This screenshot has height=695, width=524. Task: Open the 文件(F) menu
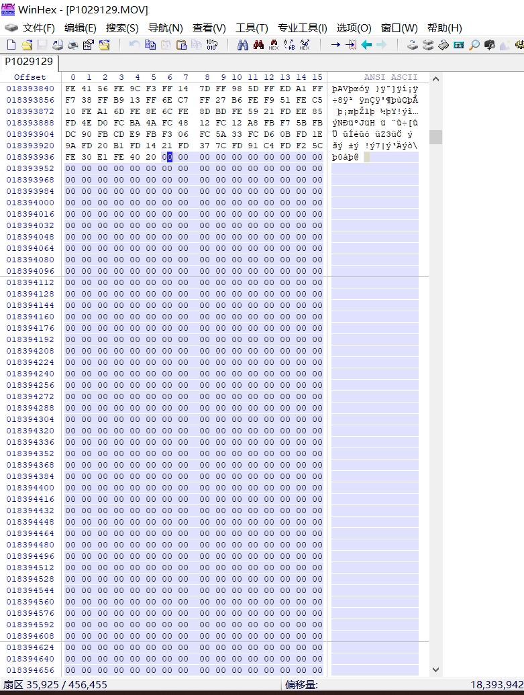(x=39, y=28)
